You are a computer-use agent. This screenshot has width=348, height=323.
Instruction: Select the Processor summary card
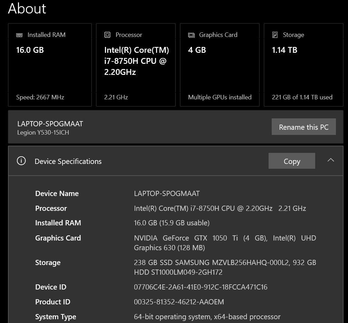click(136, 65)
